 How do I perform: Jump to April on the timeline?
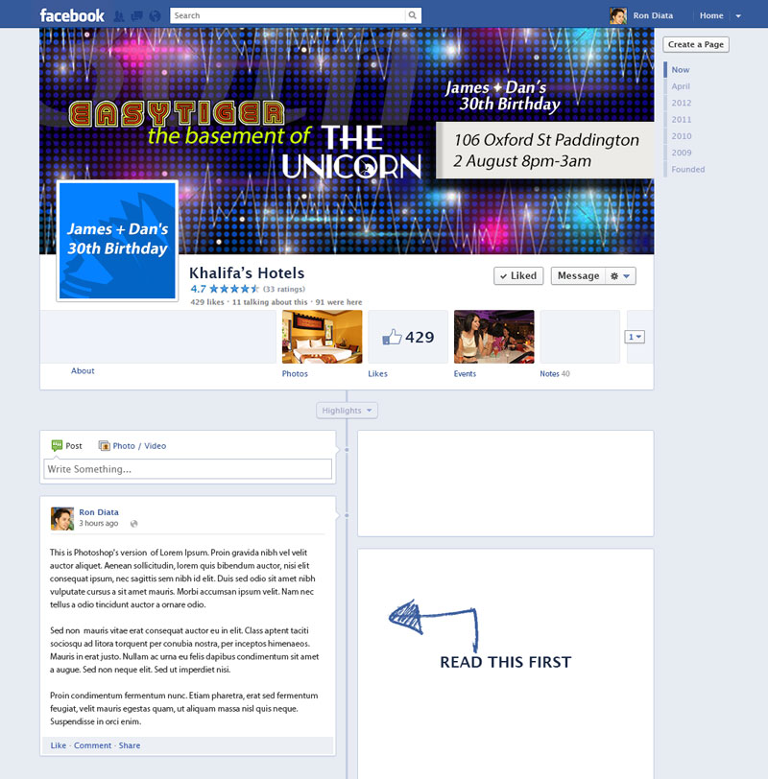[x=681, y=86]
